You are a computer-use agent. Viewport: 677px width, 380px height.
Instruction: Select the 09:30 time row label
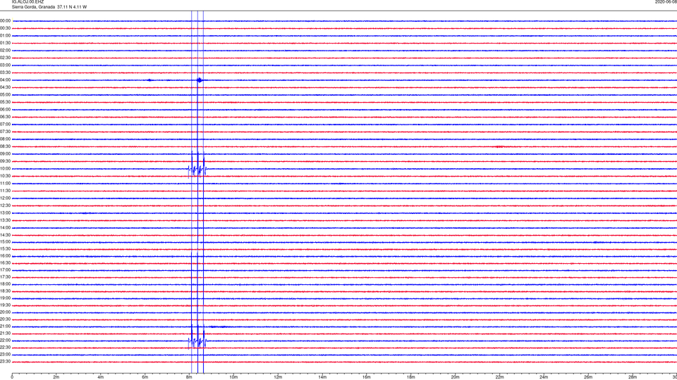(x=5, y=161)
